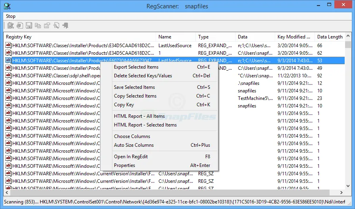Click the exit toolbar icon
The image size is (355, 209).
pos(65,25)
